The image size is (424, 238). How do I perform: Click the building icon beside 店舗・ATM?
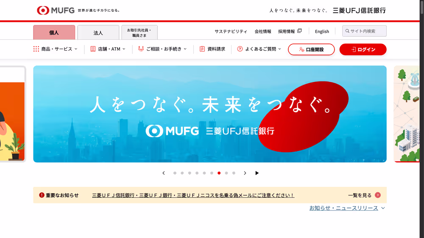tap(93, 49)
